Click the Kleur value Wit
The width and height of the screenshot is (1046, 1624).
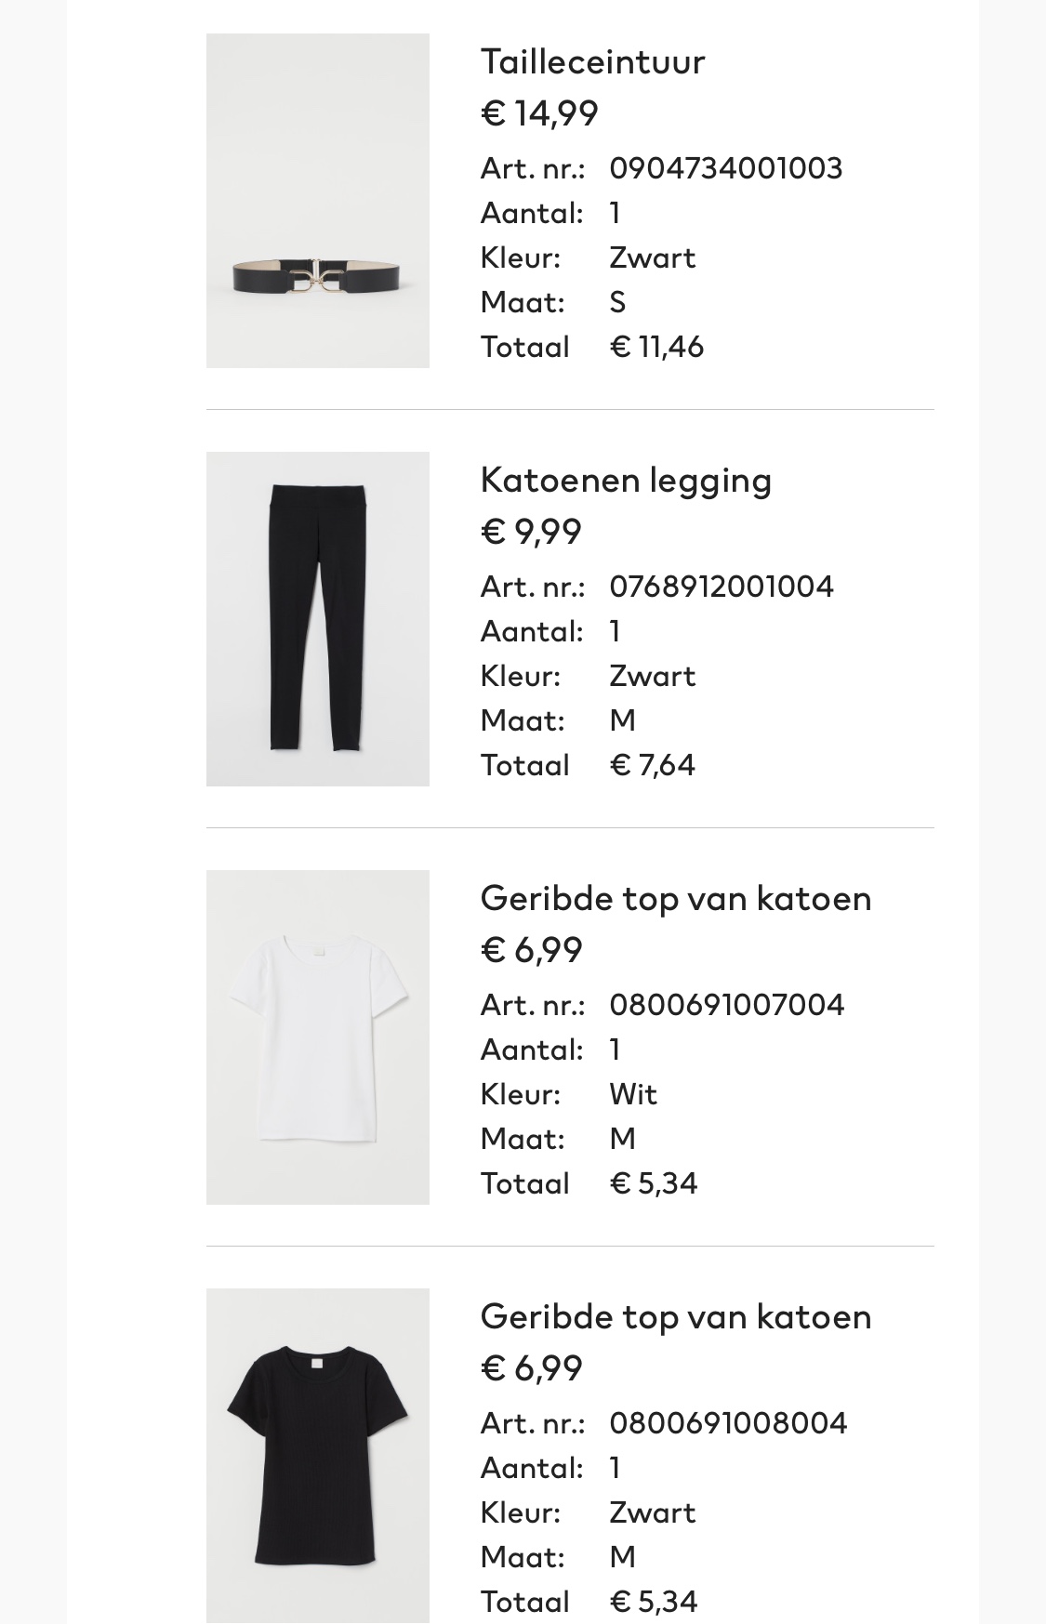click(x=633, y=1094)
